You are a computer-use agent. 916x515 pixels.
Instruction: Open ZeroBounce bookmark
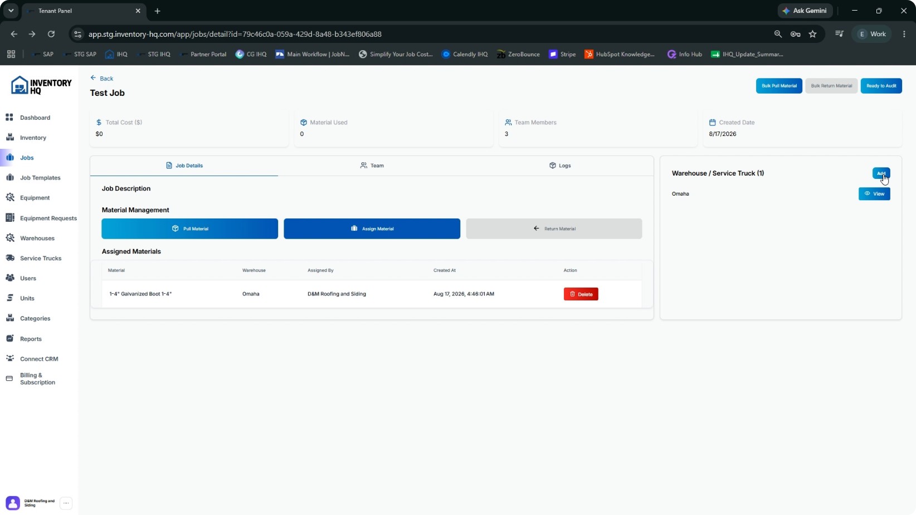pos(518,54)
